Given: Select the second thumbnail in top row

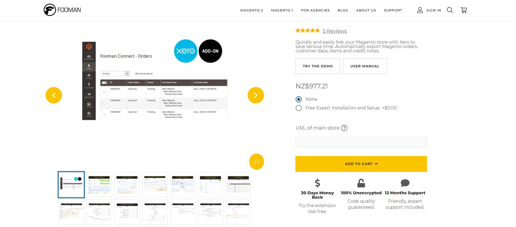Looking at the screenshot, I should click(99, 185).
